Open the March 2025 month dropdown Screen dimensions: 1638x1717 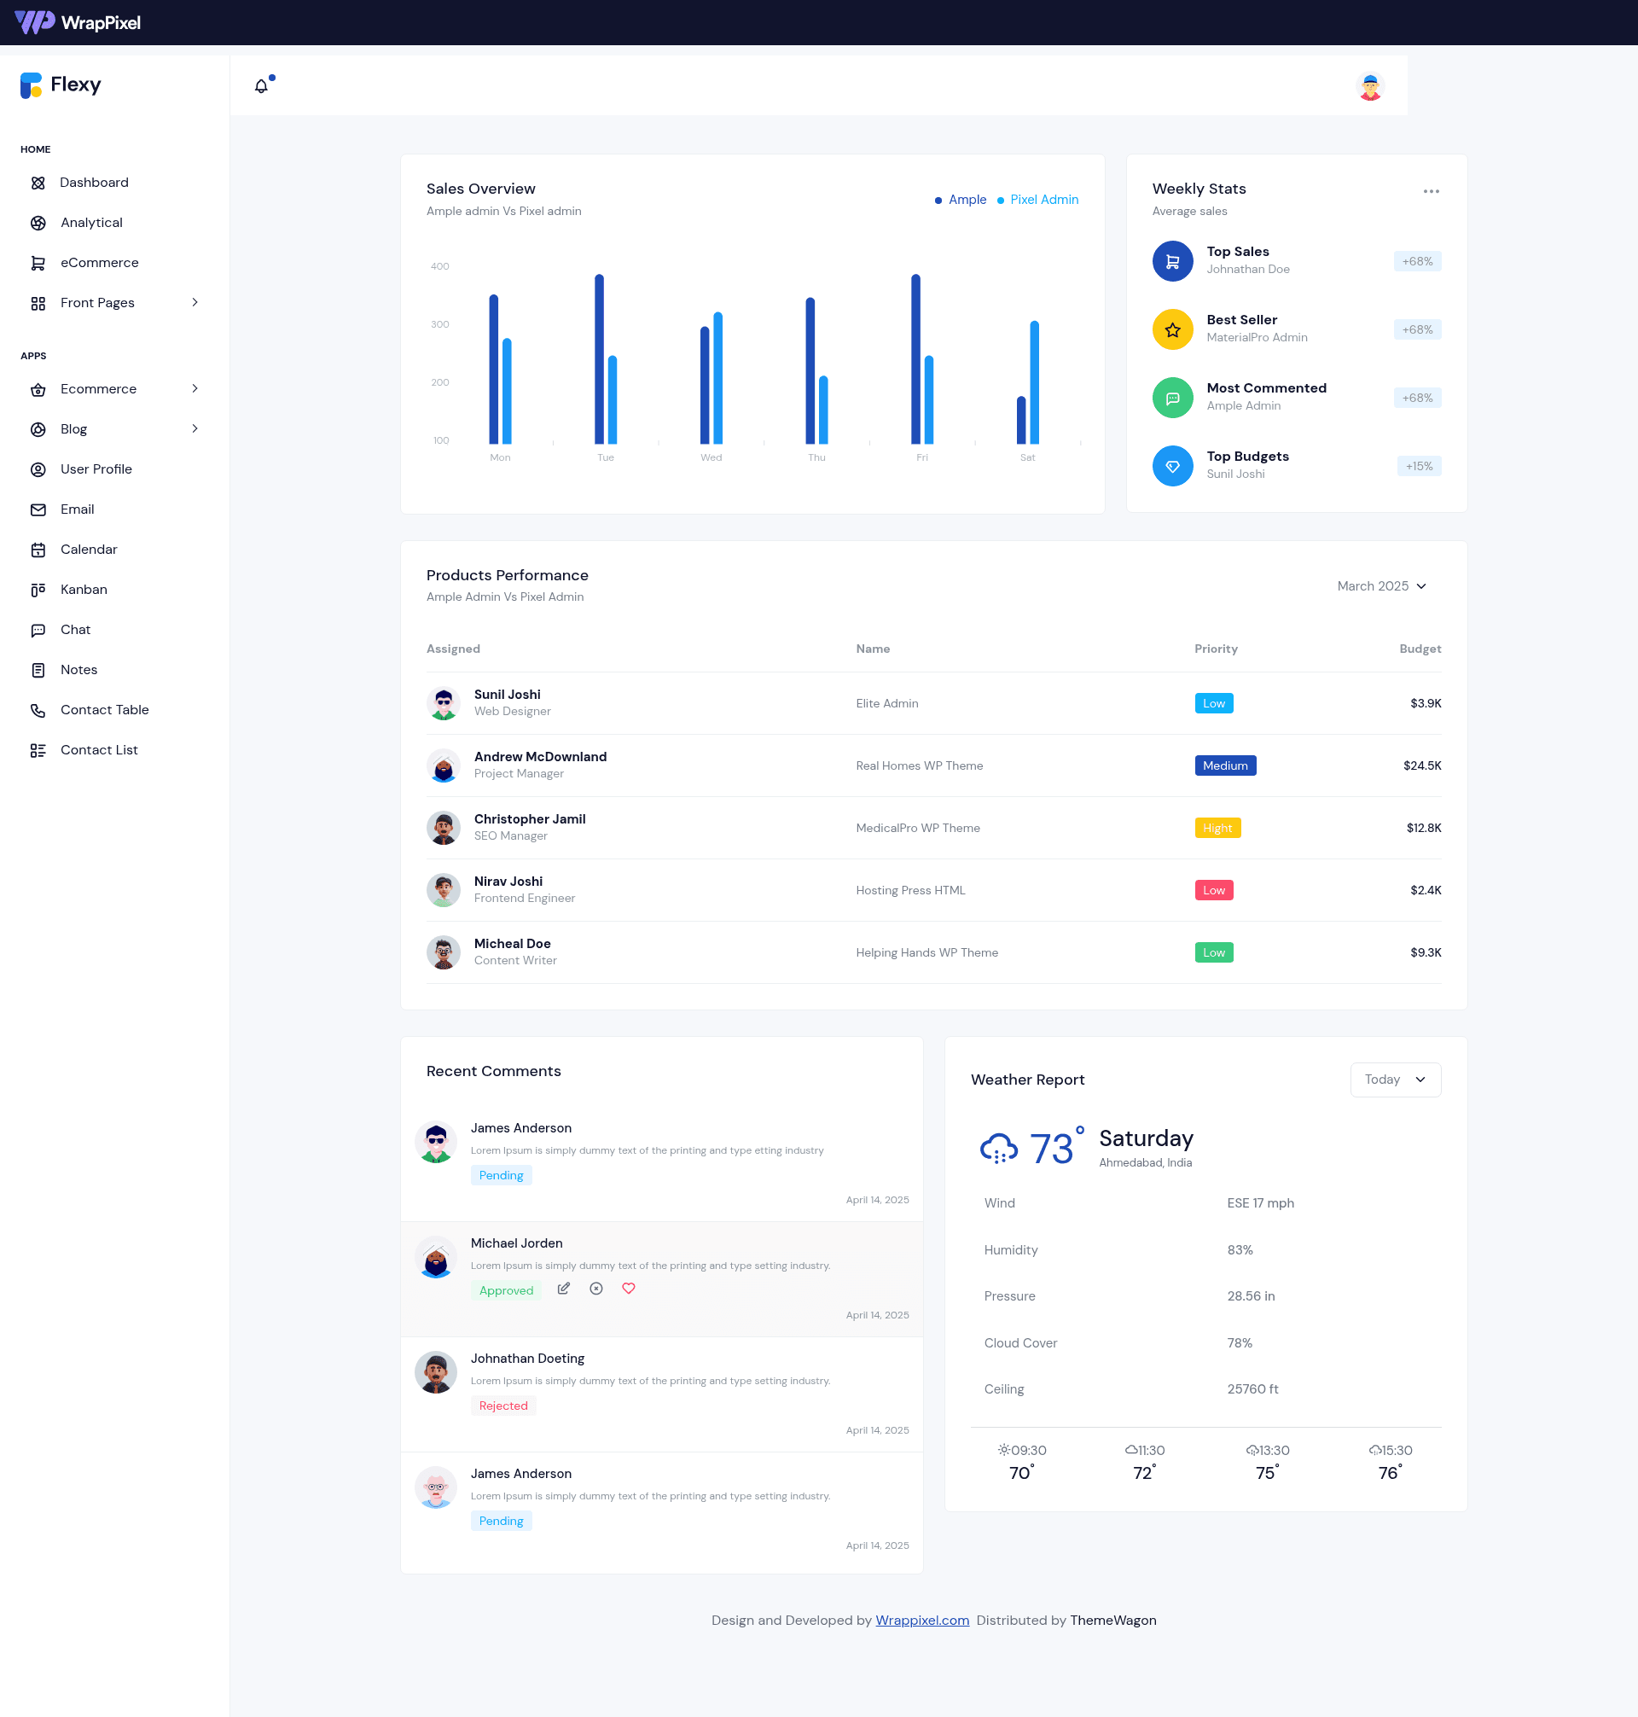(x=1381, y=585)
